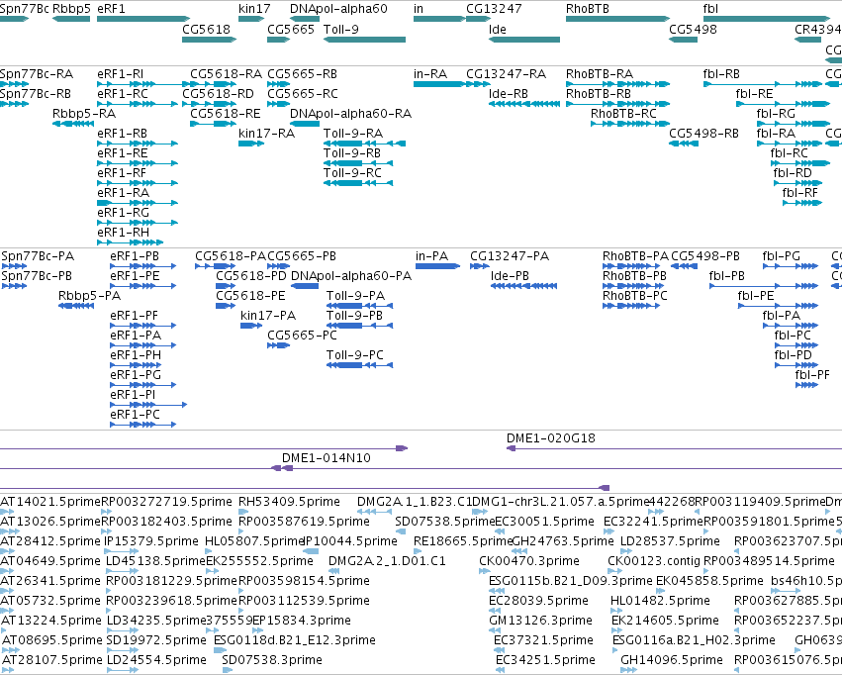This screenshot has height=675, width=842.
Task: Open transcript DNApol-alpha60-RA
Action: 305,124
